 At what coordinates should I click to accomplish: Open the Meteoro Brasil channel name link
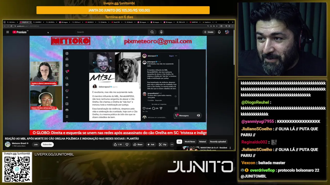tap(19, 143)
